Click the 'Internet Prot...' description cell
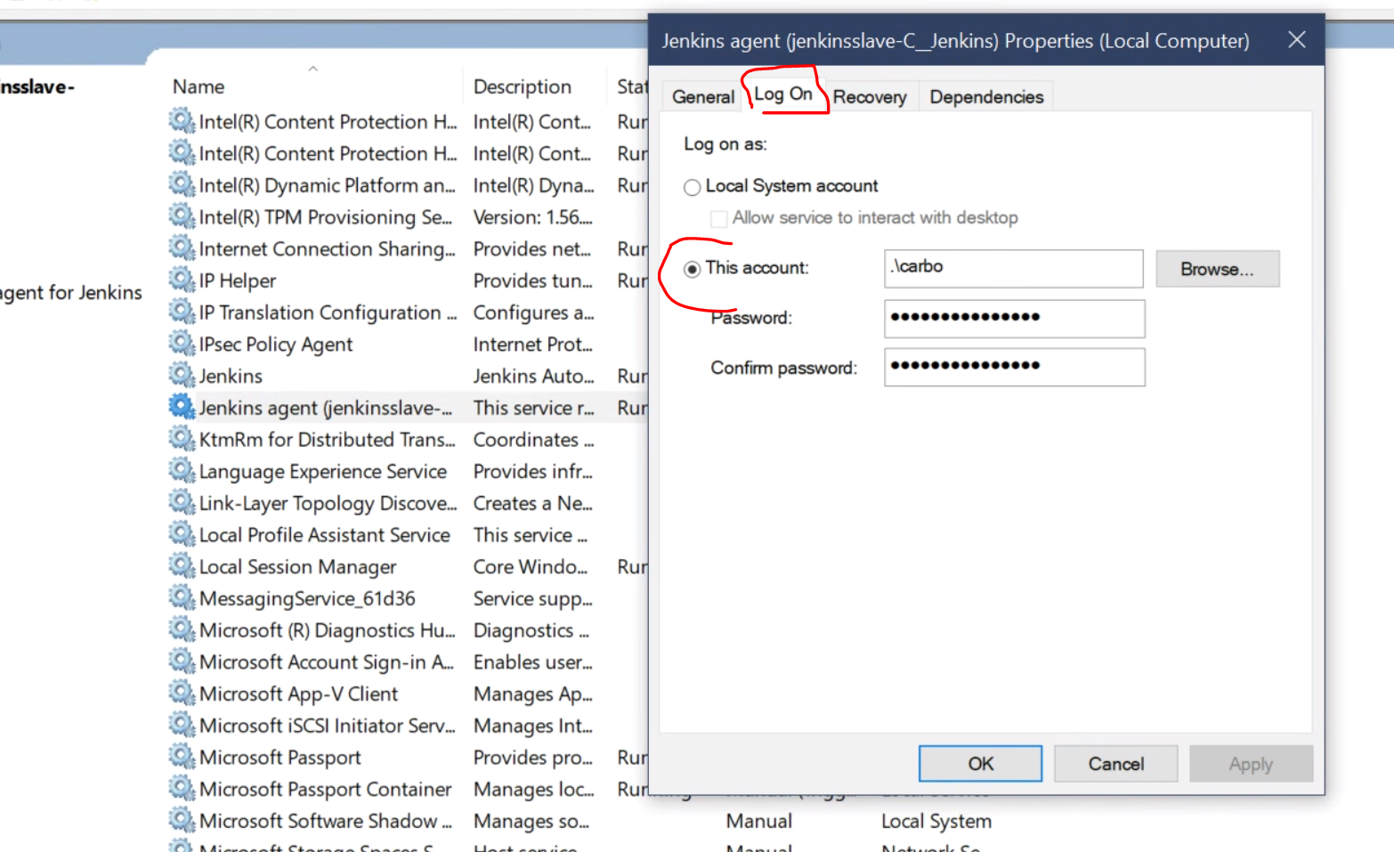The width and height of the screenshot is (1394, 852). click(532, 345)
